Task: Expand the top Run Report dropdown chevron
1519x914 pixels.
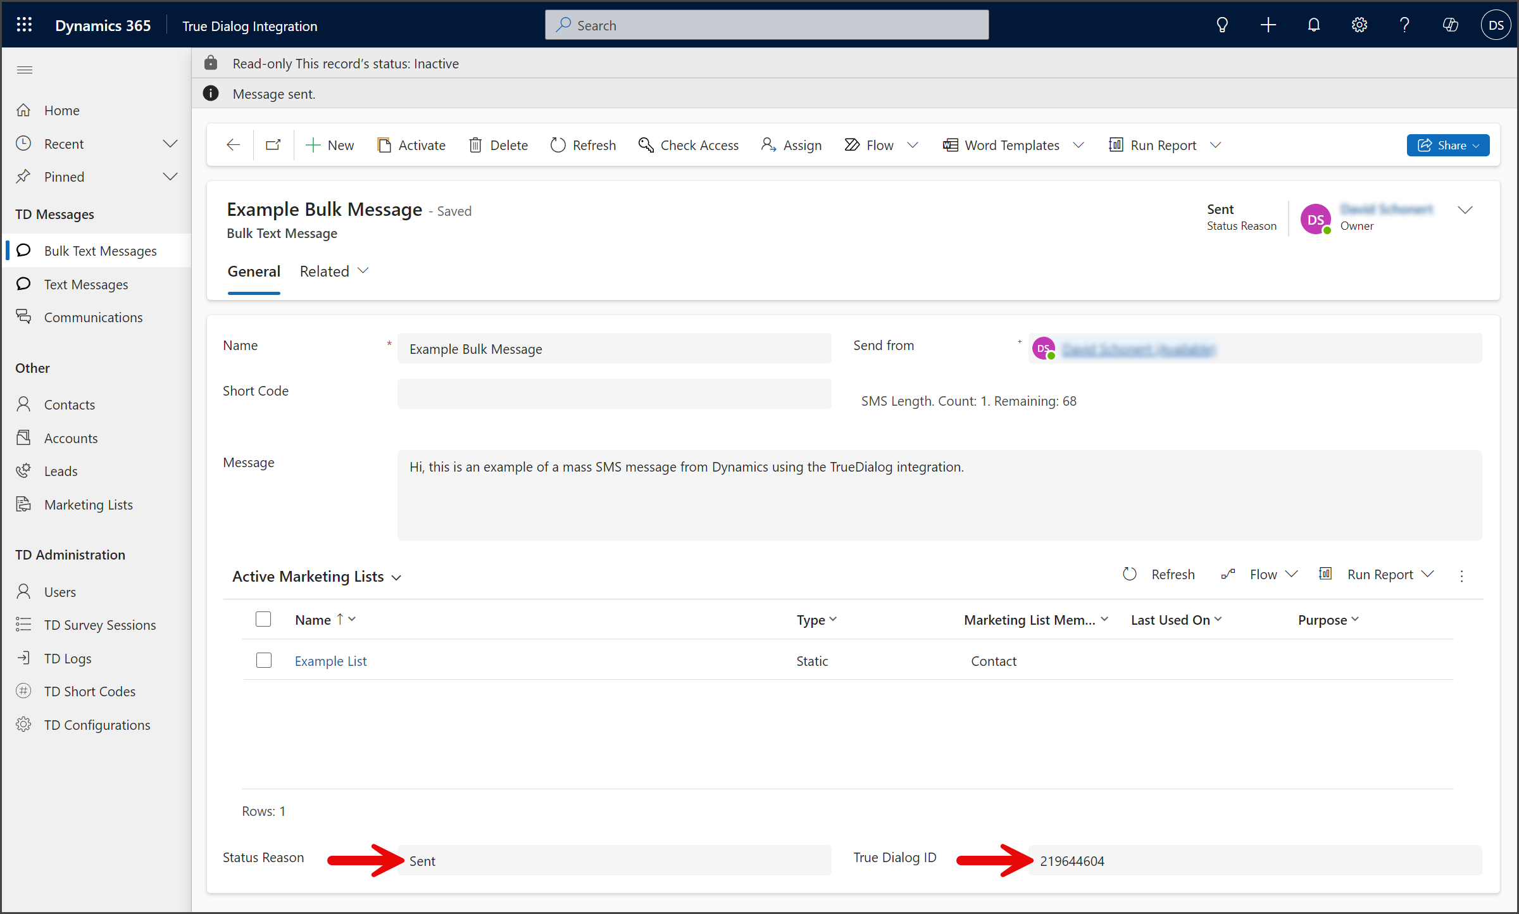Action: click(1215, 145)
